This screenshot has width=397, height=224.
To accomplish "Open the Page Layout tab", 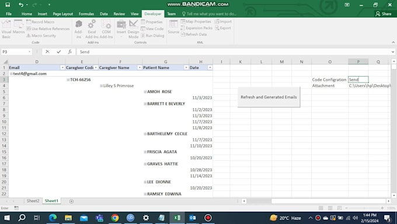I will (x=63, y=13).
